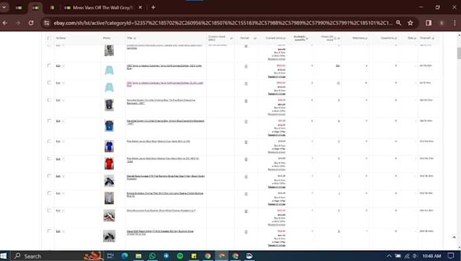
Task: Sort listings by the Title column header
Action: tap(131, 38)
